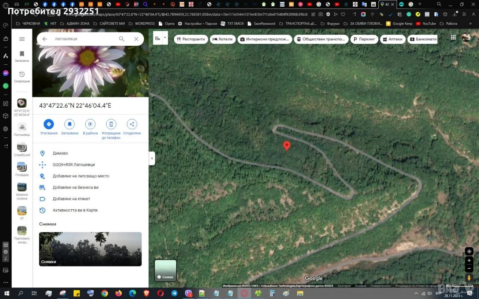Select the ATMs (Банкомати) chip
This screenshot has width=479, height=299.
pos(422,39)
